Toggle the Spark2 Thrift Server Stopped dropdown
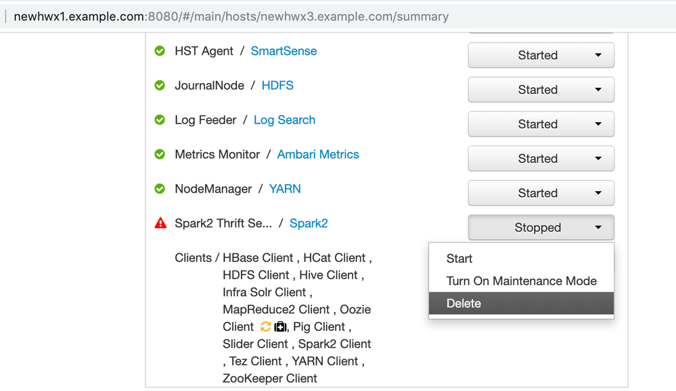This screenshot has height=391, width=676. pyautogui.click(x=541, y=228)
